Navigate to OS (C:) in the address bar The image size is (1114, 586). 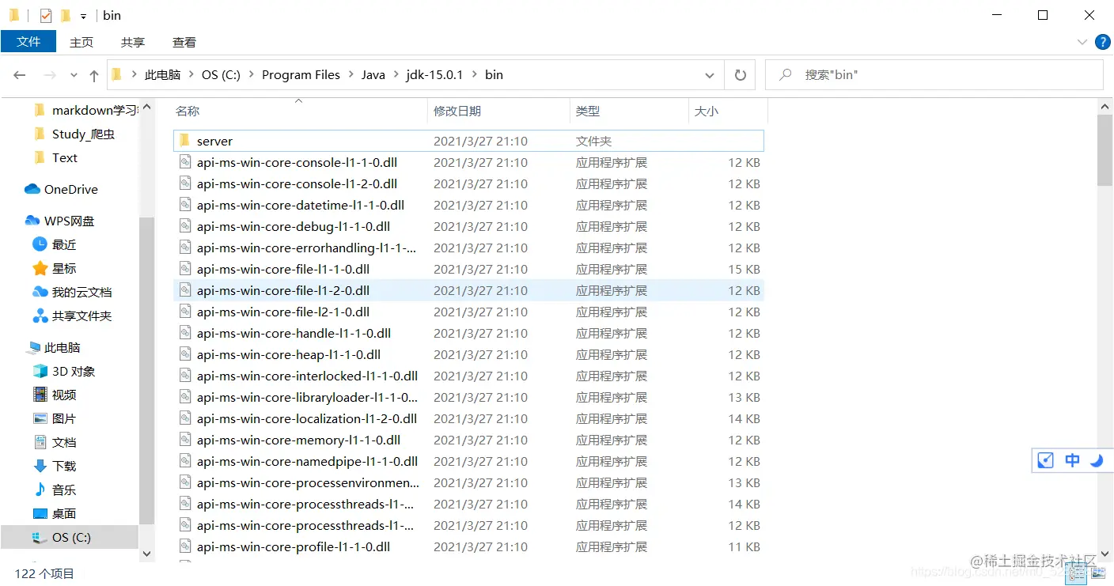click(x=221, y=75)
